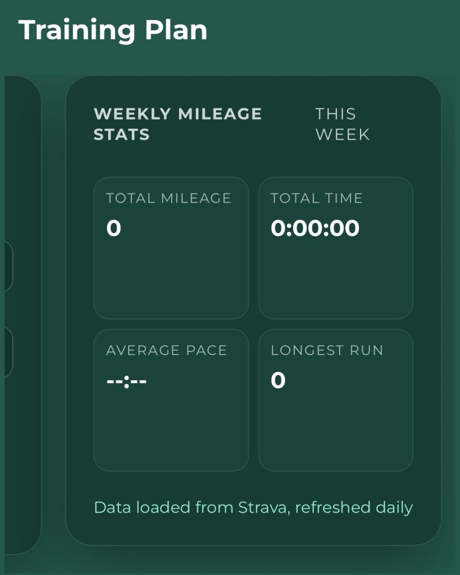Tap the lower cut-off button on left card
Image resolution: width=460 pixels, height=575 pixels.
pyautogui.click(x=7, y=352)
